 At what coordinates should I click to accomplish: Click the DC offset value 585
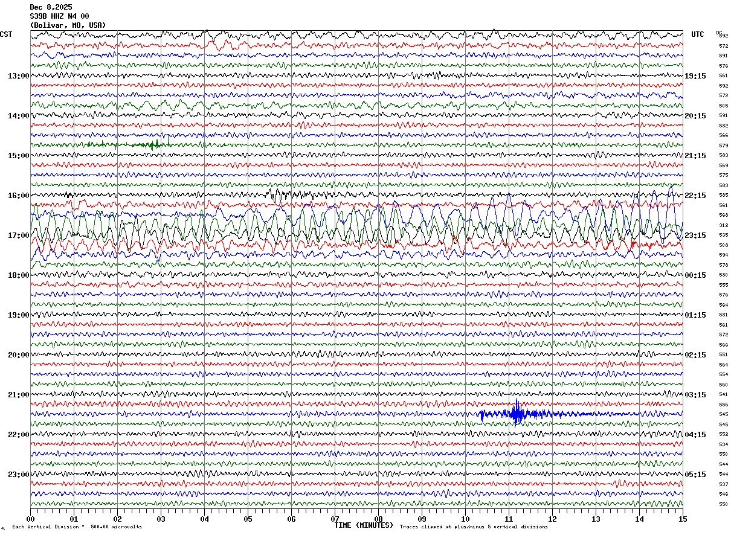[723, 196]
